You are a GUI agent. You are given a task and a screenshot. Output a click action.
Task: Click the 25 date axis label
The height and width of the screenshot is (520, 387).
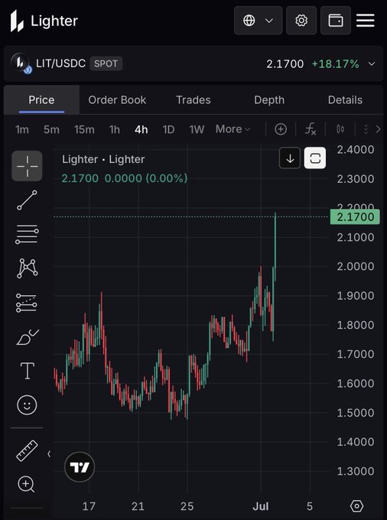[x=187, y=506]
